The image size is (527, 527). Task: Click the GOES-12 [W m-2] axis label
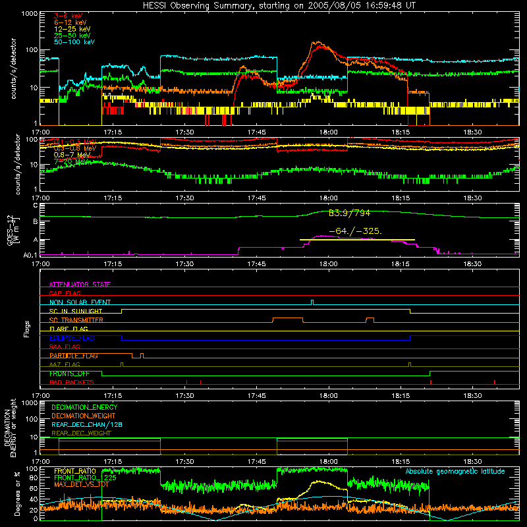click(x=13, y=231)
